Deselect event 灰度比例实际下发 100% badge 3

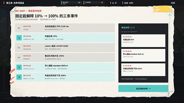click(19, 77)
